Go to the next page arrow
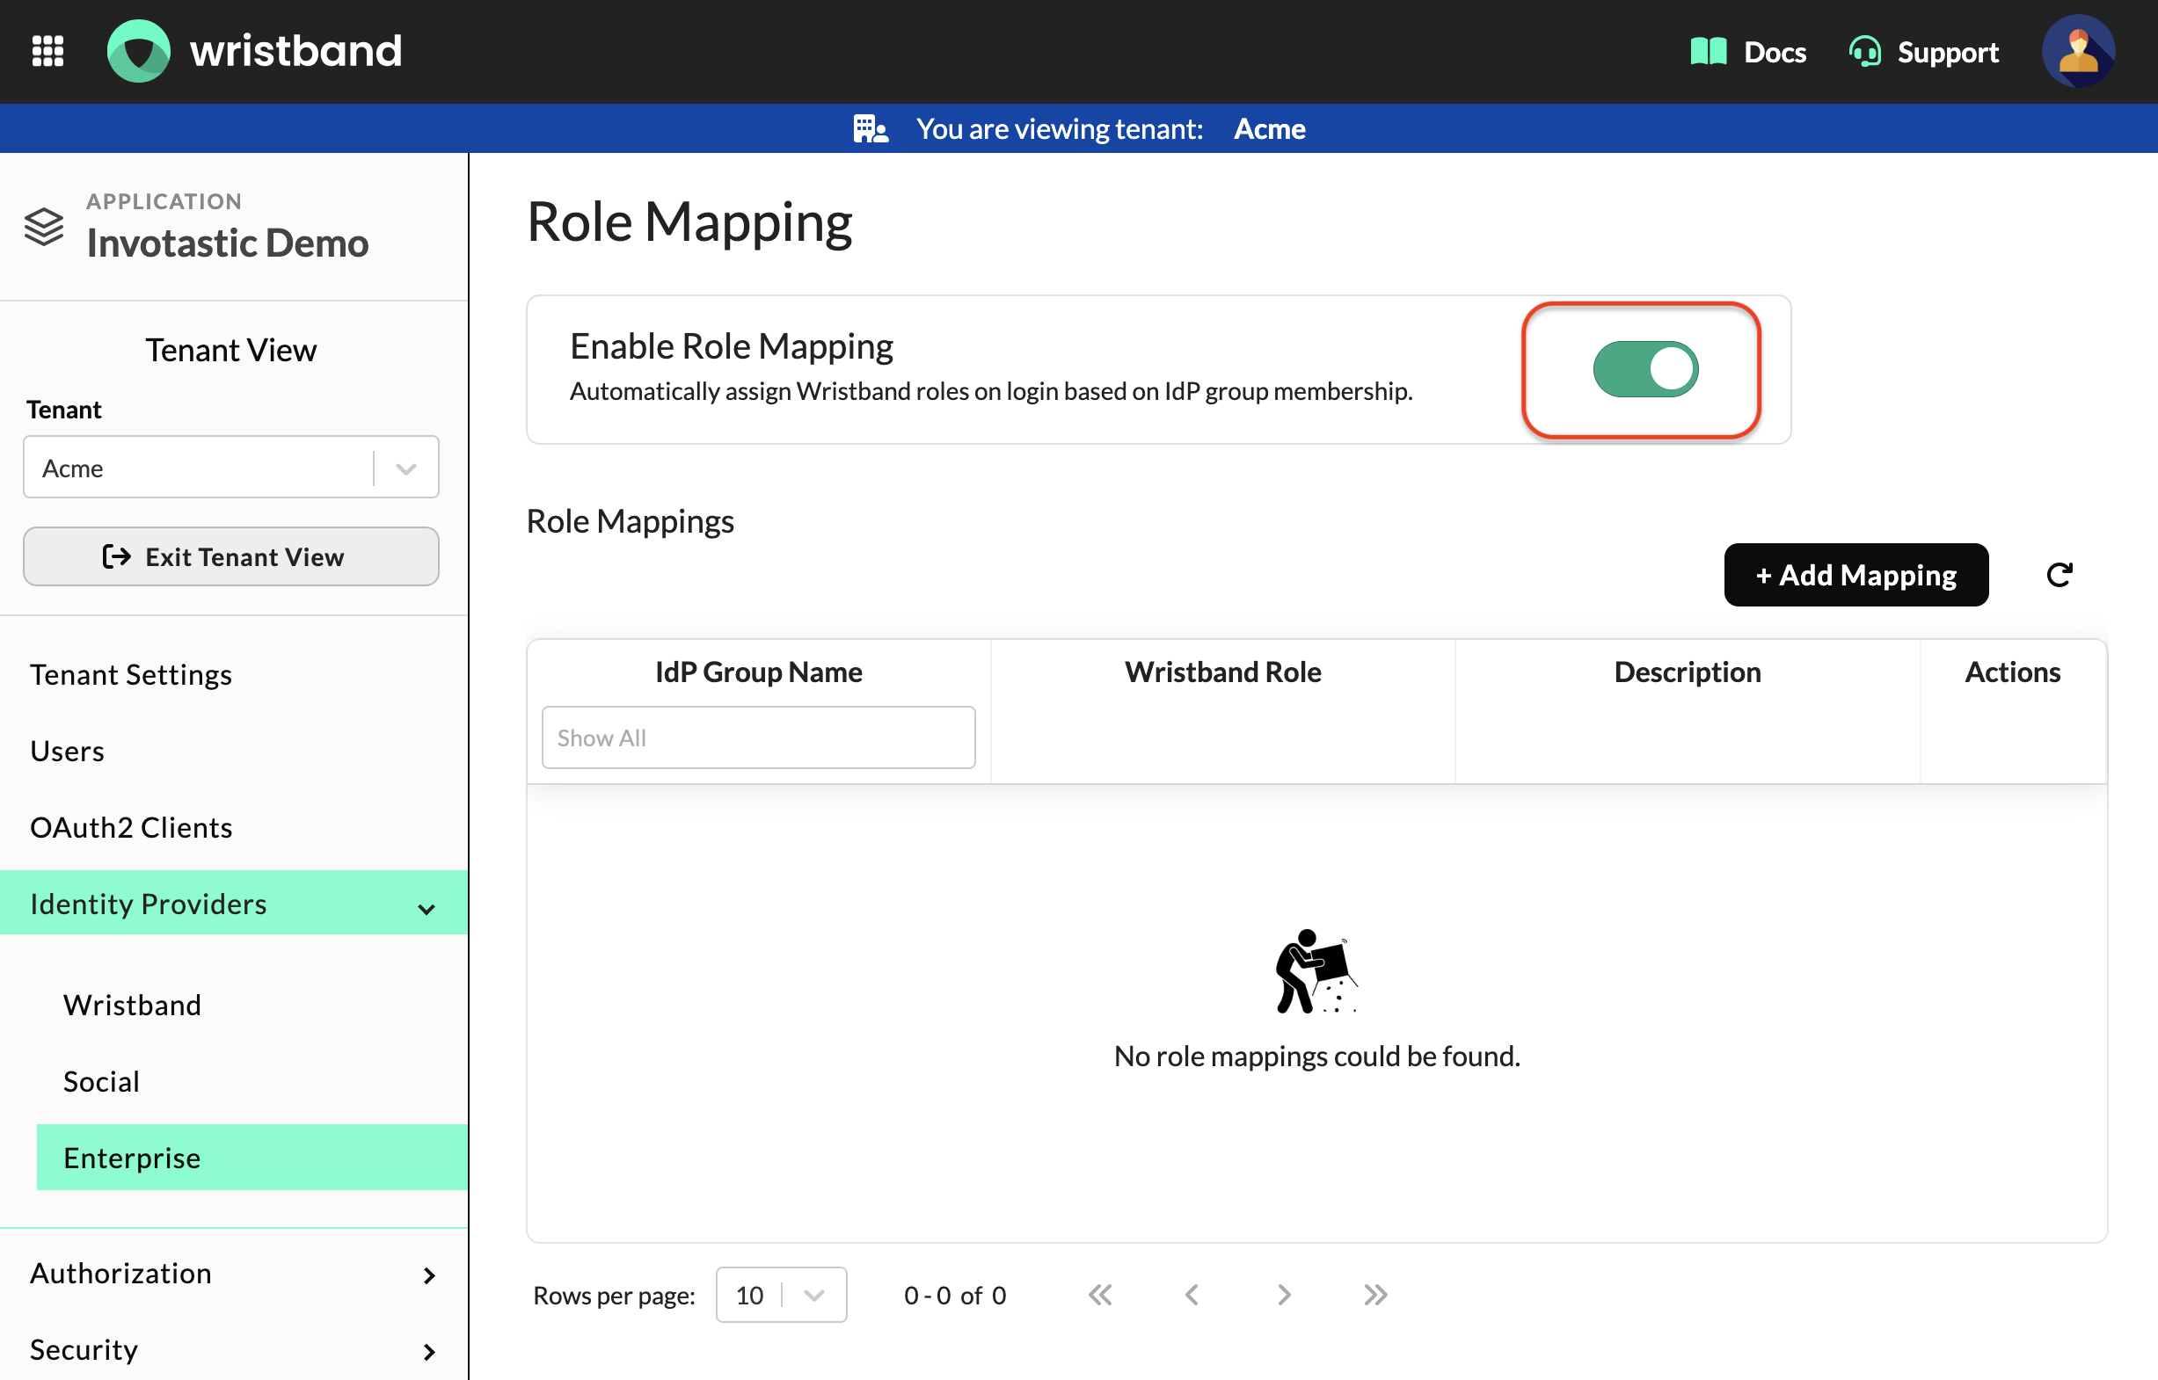The image size is (2158, 1380). (x=1284, y=1295)
